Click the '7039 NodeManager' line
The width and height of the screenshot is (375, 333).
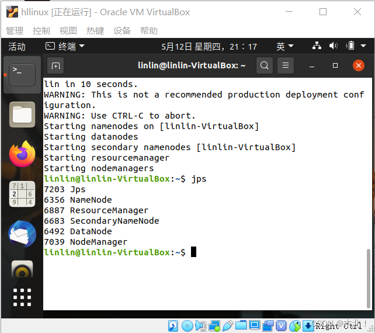(x=86, y=242)
